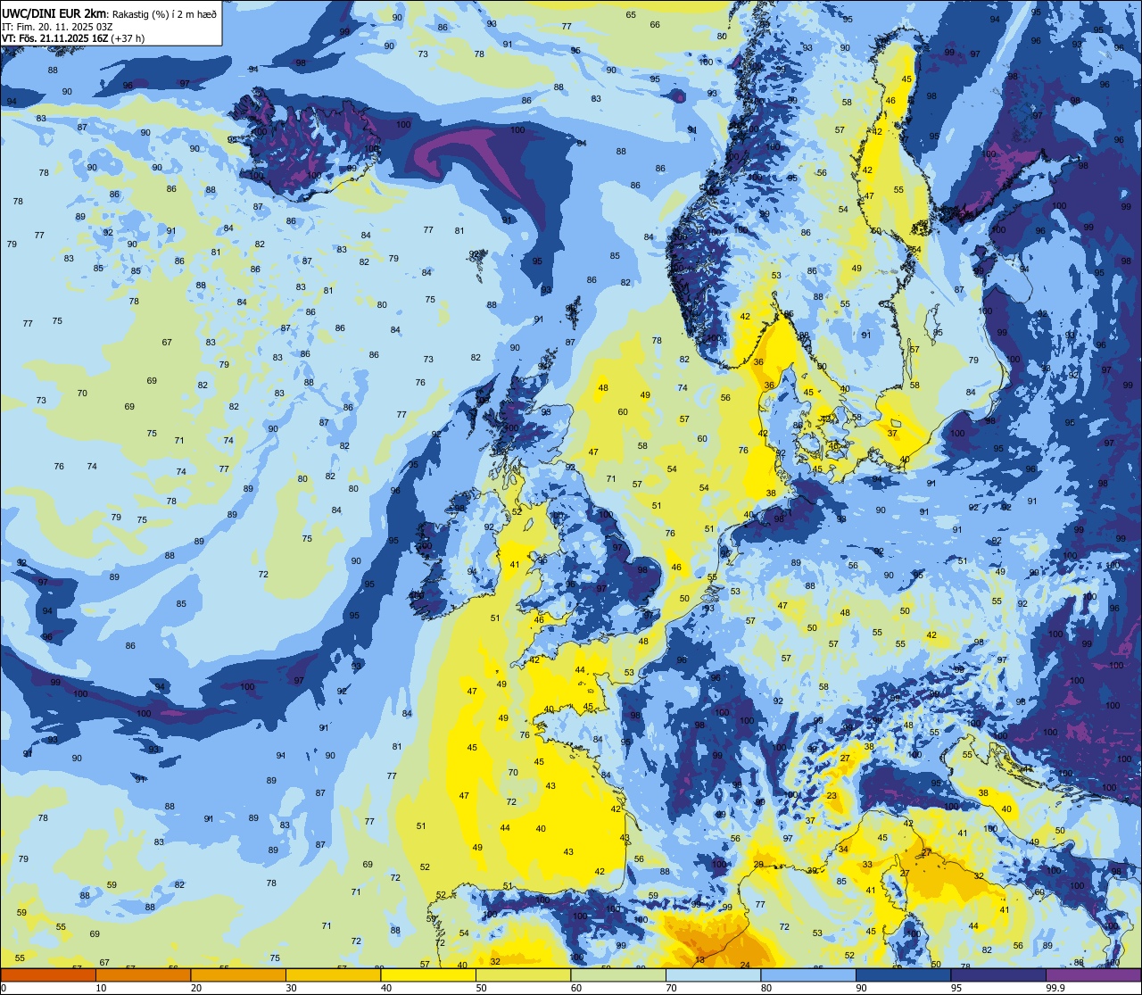
Task: Click the "0" label on the legend scale
Action: (x=4, y=988)
